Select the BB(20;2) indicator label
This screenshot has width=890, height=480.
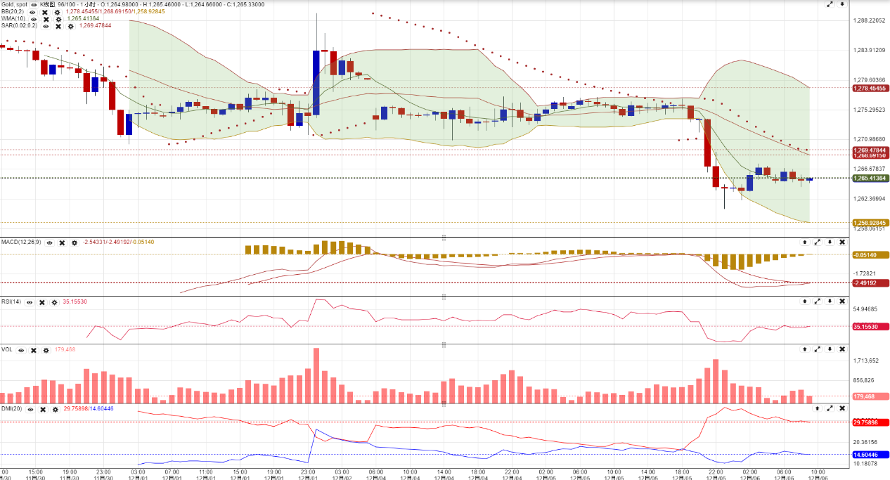point(13,12)
